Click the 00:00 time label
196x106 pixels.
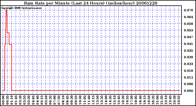click(3, 100)
